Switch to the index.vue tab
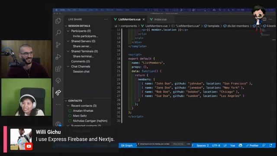Viewport: 277px width, 156px height. pyautogui.click(x=161, y=19)
